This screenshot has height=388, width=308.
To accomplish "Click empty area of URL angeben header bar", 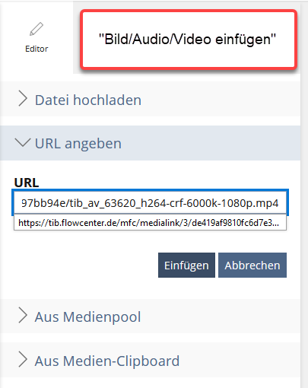I will [211, 143].
